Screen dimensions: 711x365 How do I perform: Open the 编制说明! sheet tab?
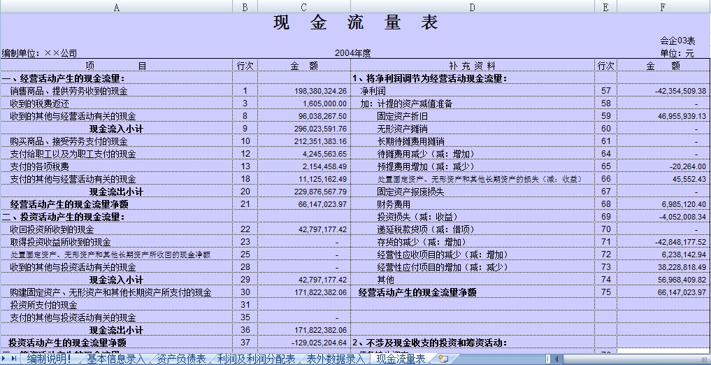(49, 359)
